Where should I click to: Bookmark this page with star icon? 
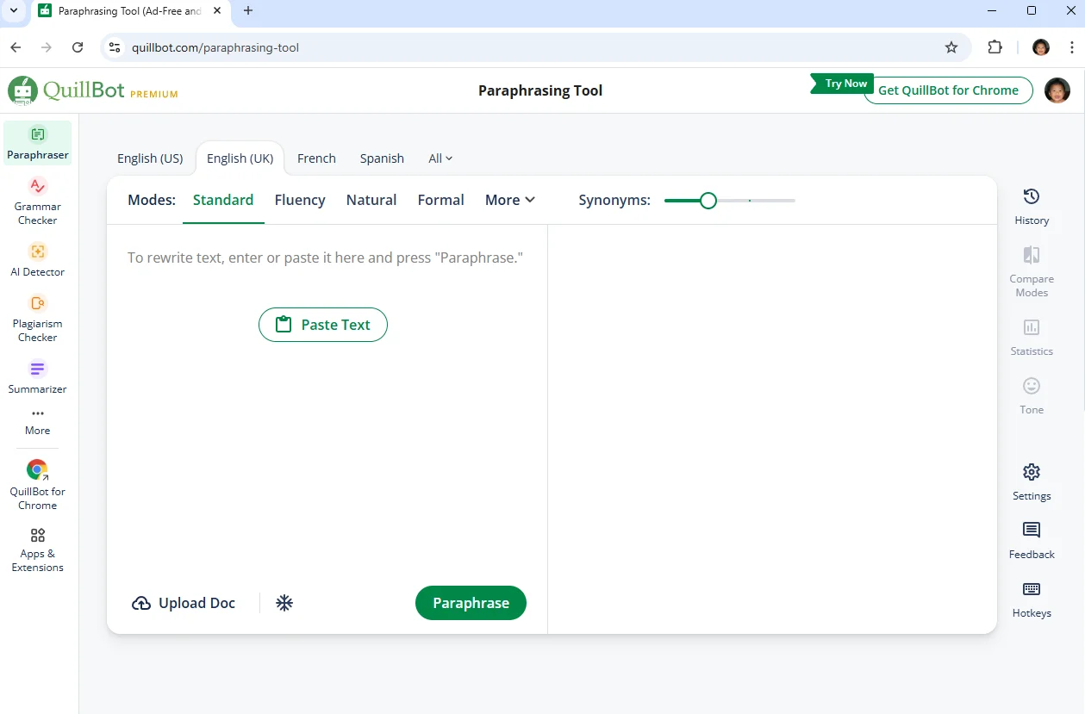pos(951,47)
